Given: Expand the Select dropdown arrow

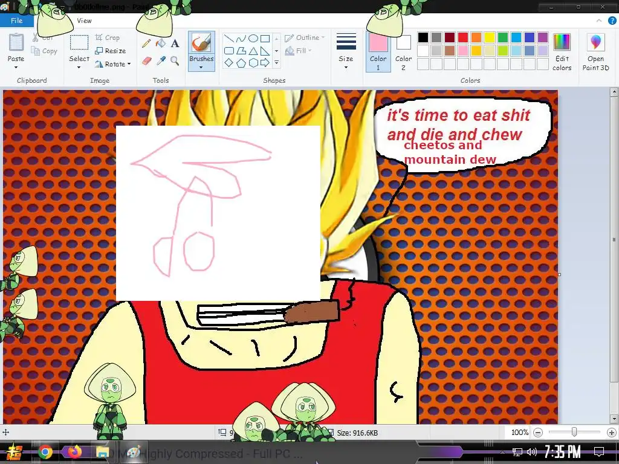Looking at the screenshot, I should (79, 68).
